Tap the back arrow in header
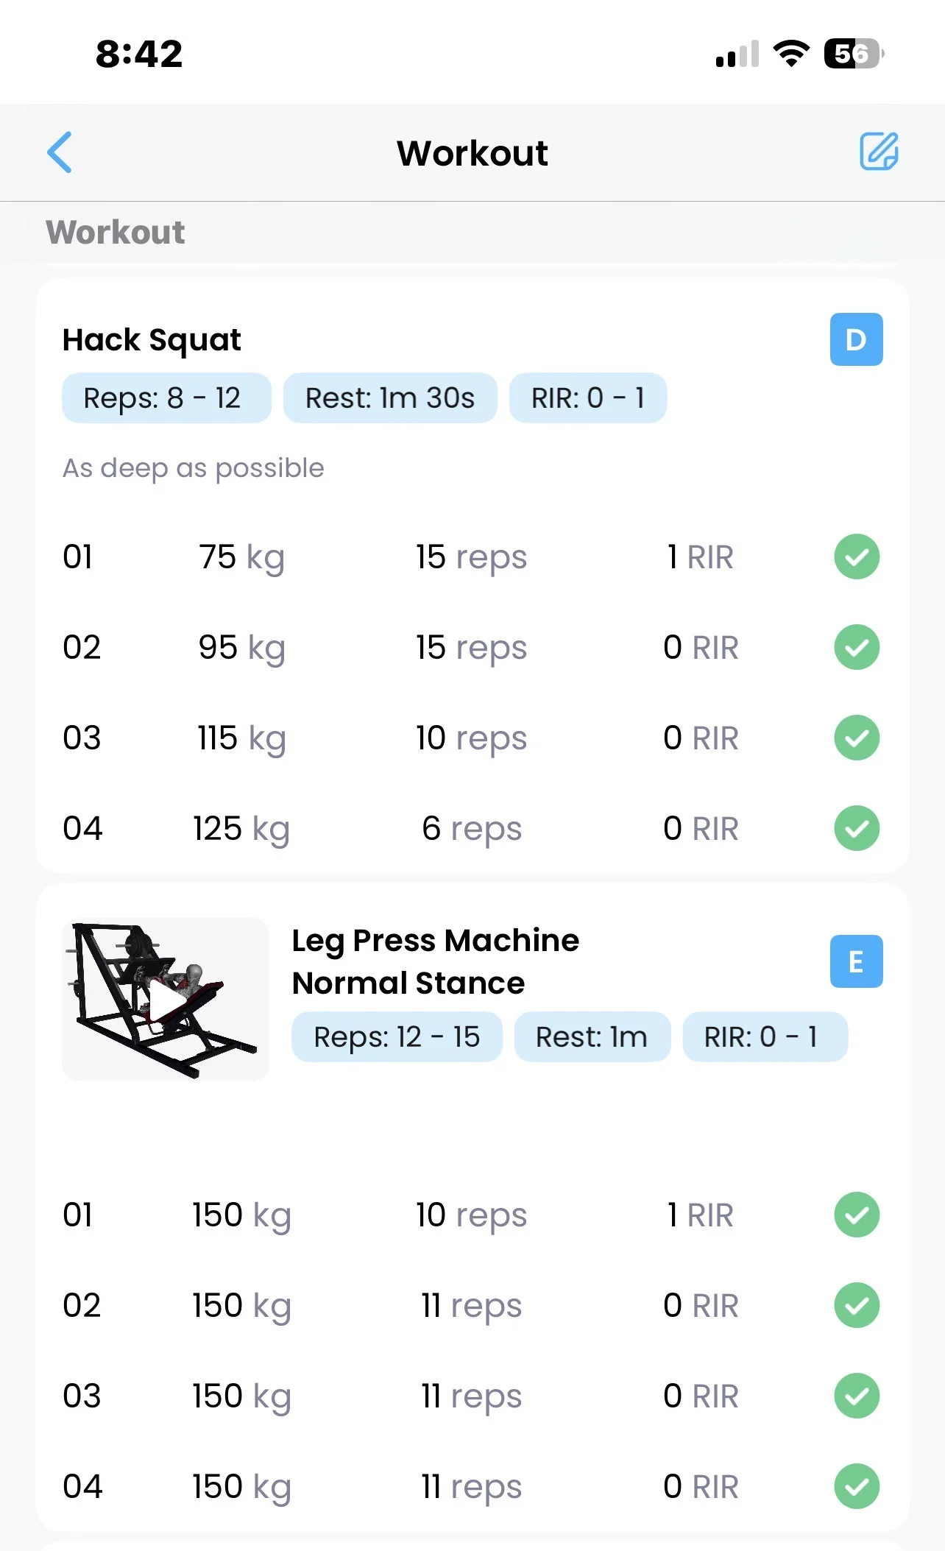The width and height of the screenshot is (945, 1551). (60, 152)
